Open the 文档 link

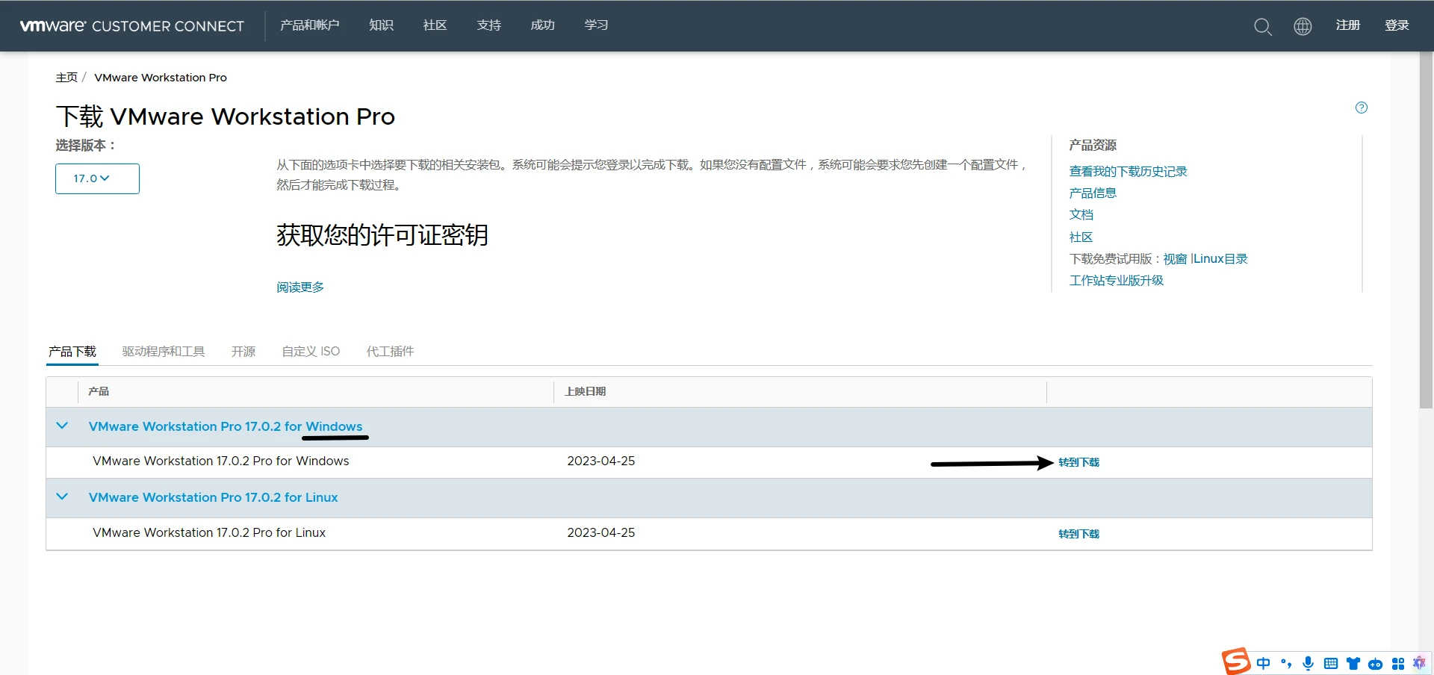coord(1081,215)
